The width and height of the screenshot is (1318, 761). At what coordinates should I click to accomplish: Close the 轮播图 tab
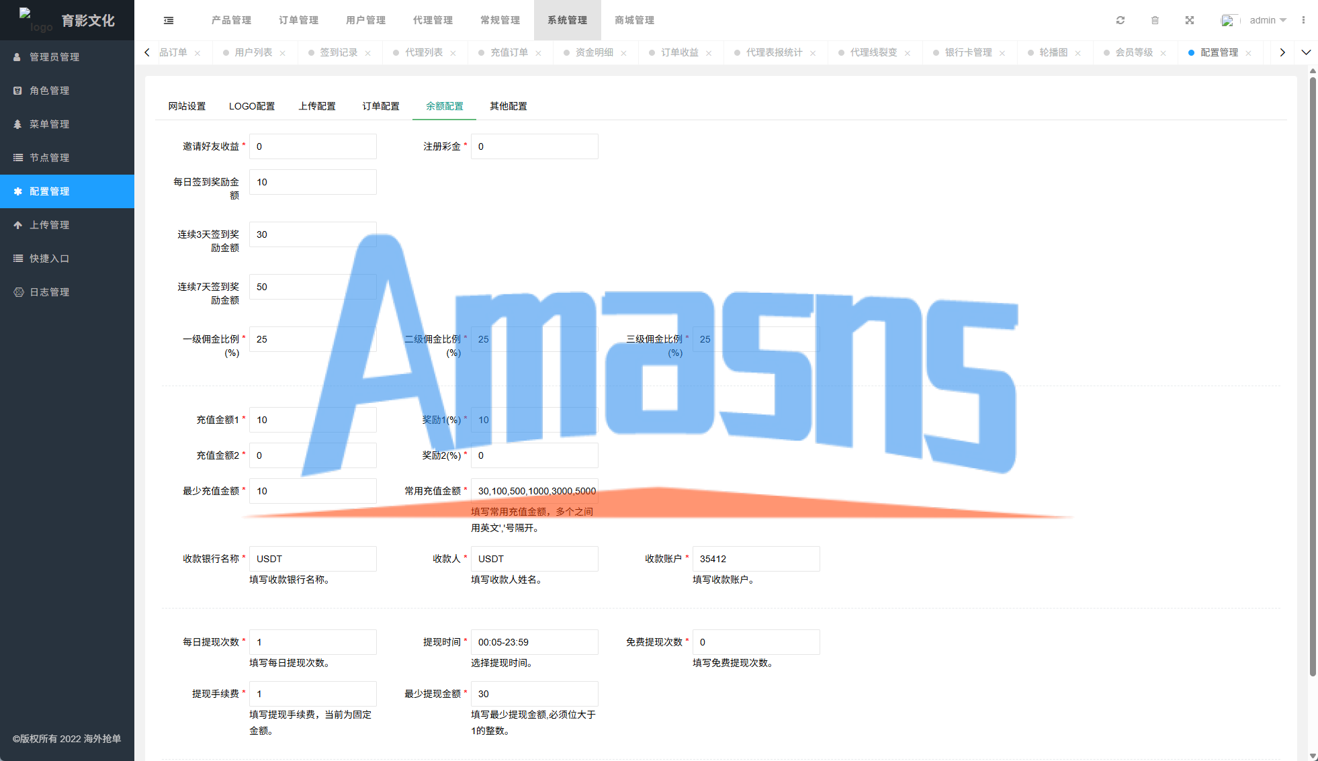[x=1078, y=53]
